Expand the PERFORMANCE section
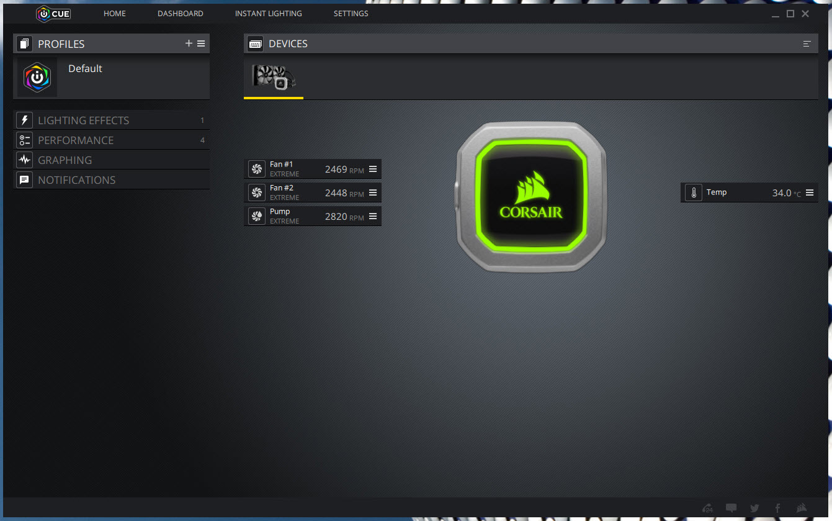 [x=111, y=140]
